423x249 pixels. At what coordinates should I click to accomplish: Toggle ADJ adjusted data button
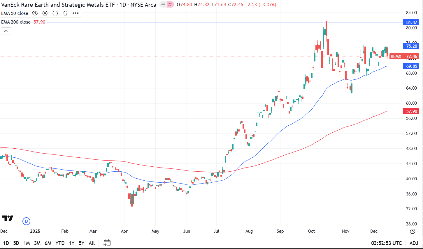(414, 243)
